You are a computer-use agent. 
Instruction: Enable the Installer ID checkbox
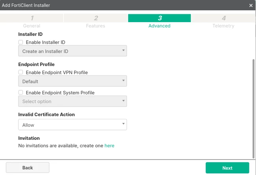20,42
